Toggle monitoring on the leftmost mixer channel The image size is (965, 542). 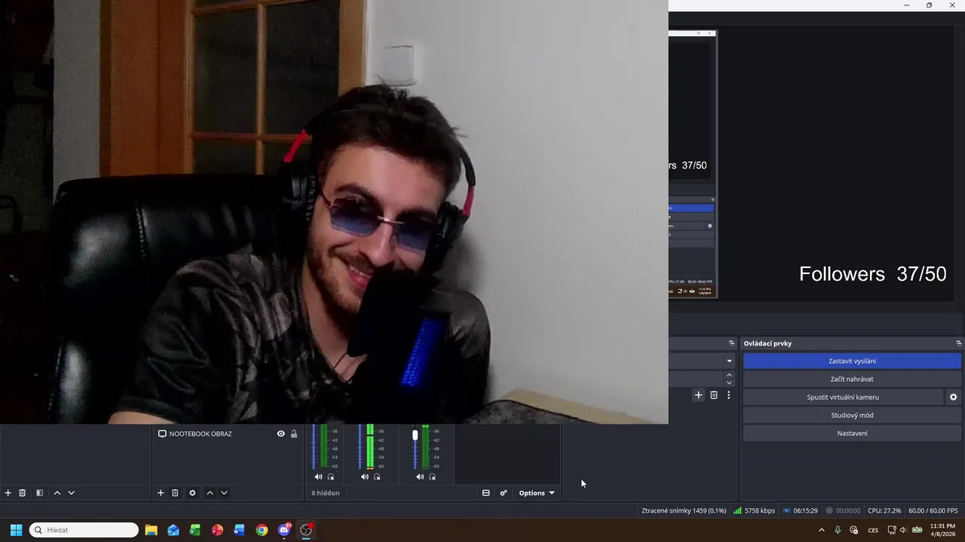tap(331, 477)
